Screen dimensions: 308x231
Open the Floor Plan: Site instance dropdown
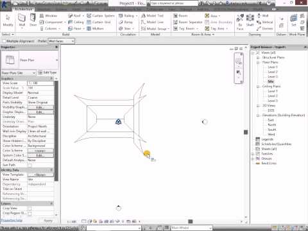click(x=19, y=73)
